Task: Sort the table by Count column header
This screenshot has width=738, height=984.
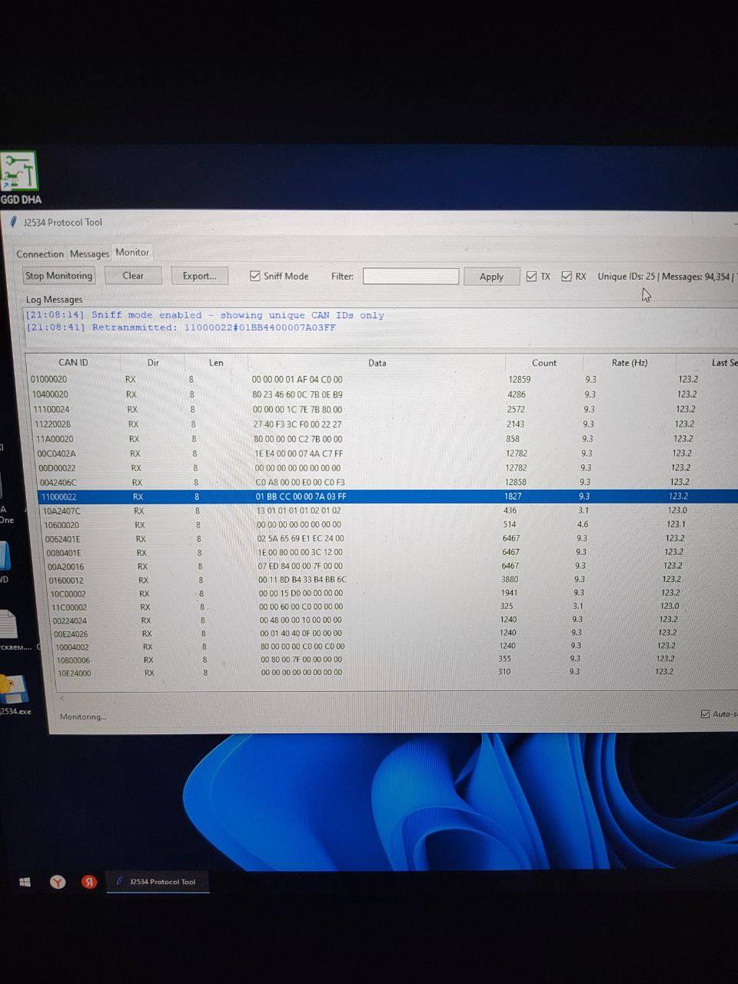Action: pyautogui.click(x=544, y=363)
